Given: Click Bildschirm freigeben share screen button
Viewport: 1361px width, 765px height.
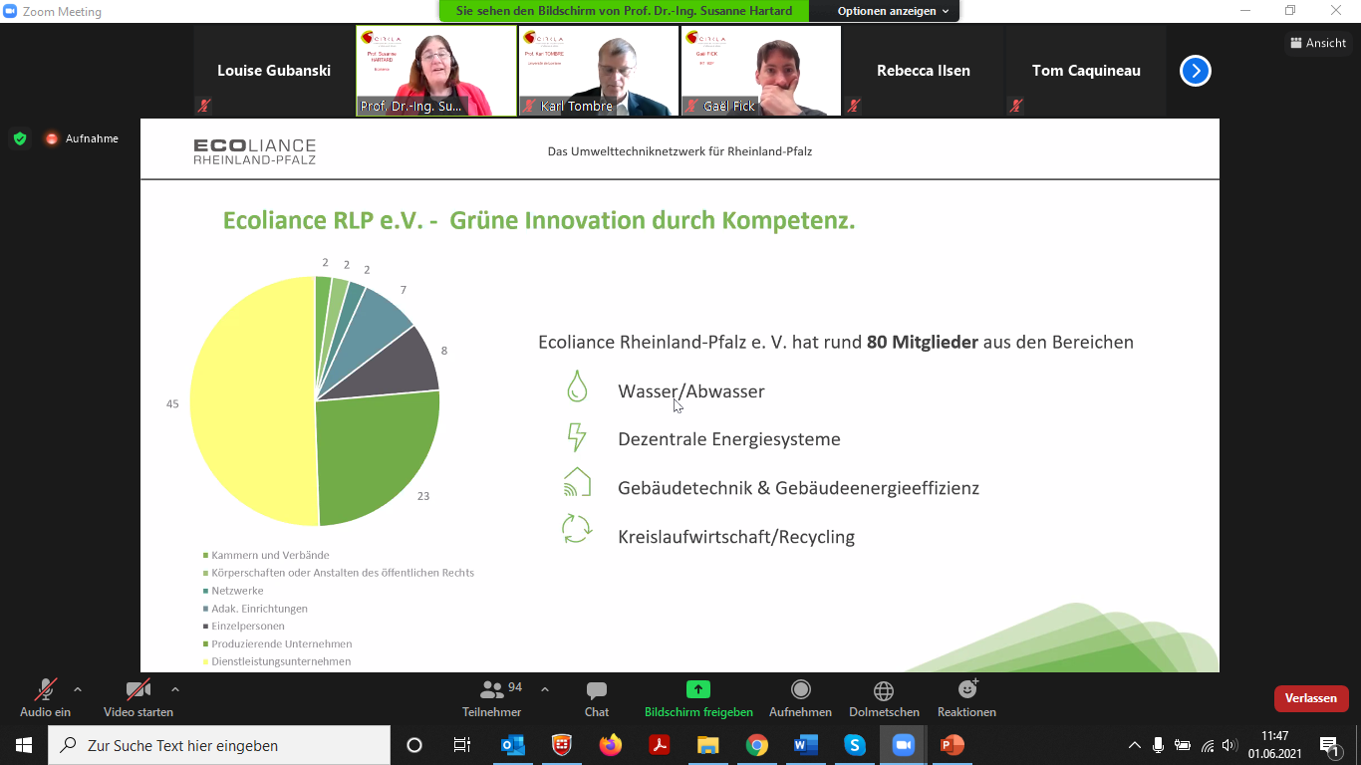Looking at the screenshot, I should (698, 698).
